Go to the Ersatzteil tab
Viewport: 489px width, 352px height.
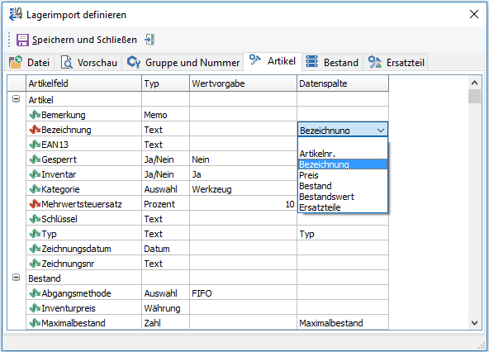coord(396,63)
